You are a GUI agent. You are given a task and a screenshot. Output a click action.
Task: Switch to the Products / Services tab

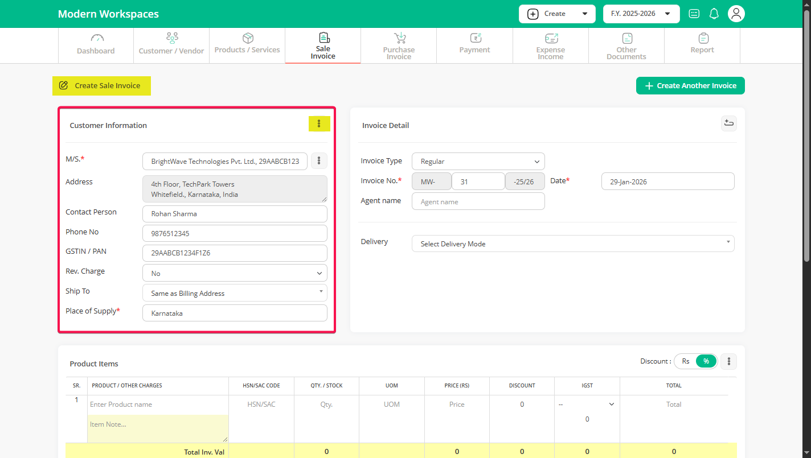pyautogui.click(x=247, y=44)
